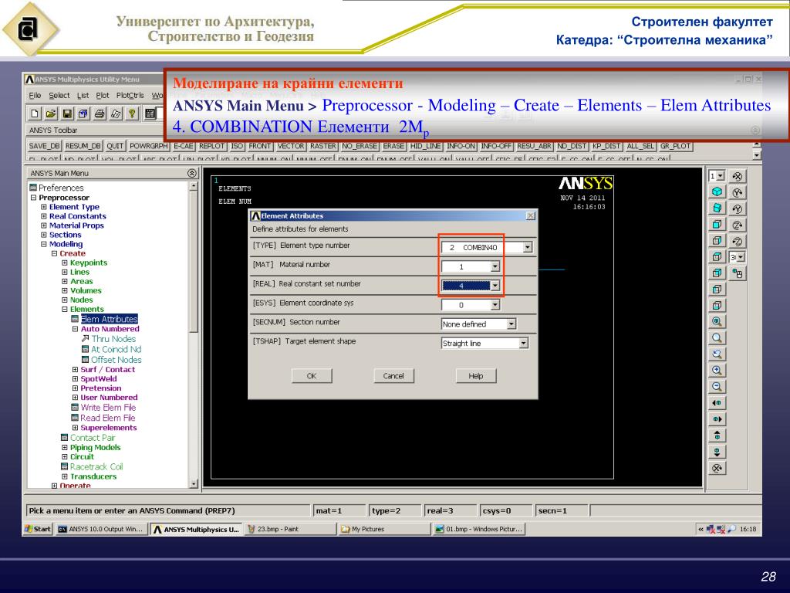Pan model down with the down-arrow icon
Viewport: 790px width, 593px height.
717,451
